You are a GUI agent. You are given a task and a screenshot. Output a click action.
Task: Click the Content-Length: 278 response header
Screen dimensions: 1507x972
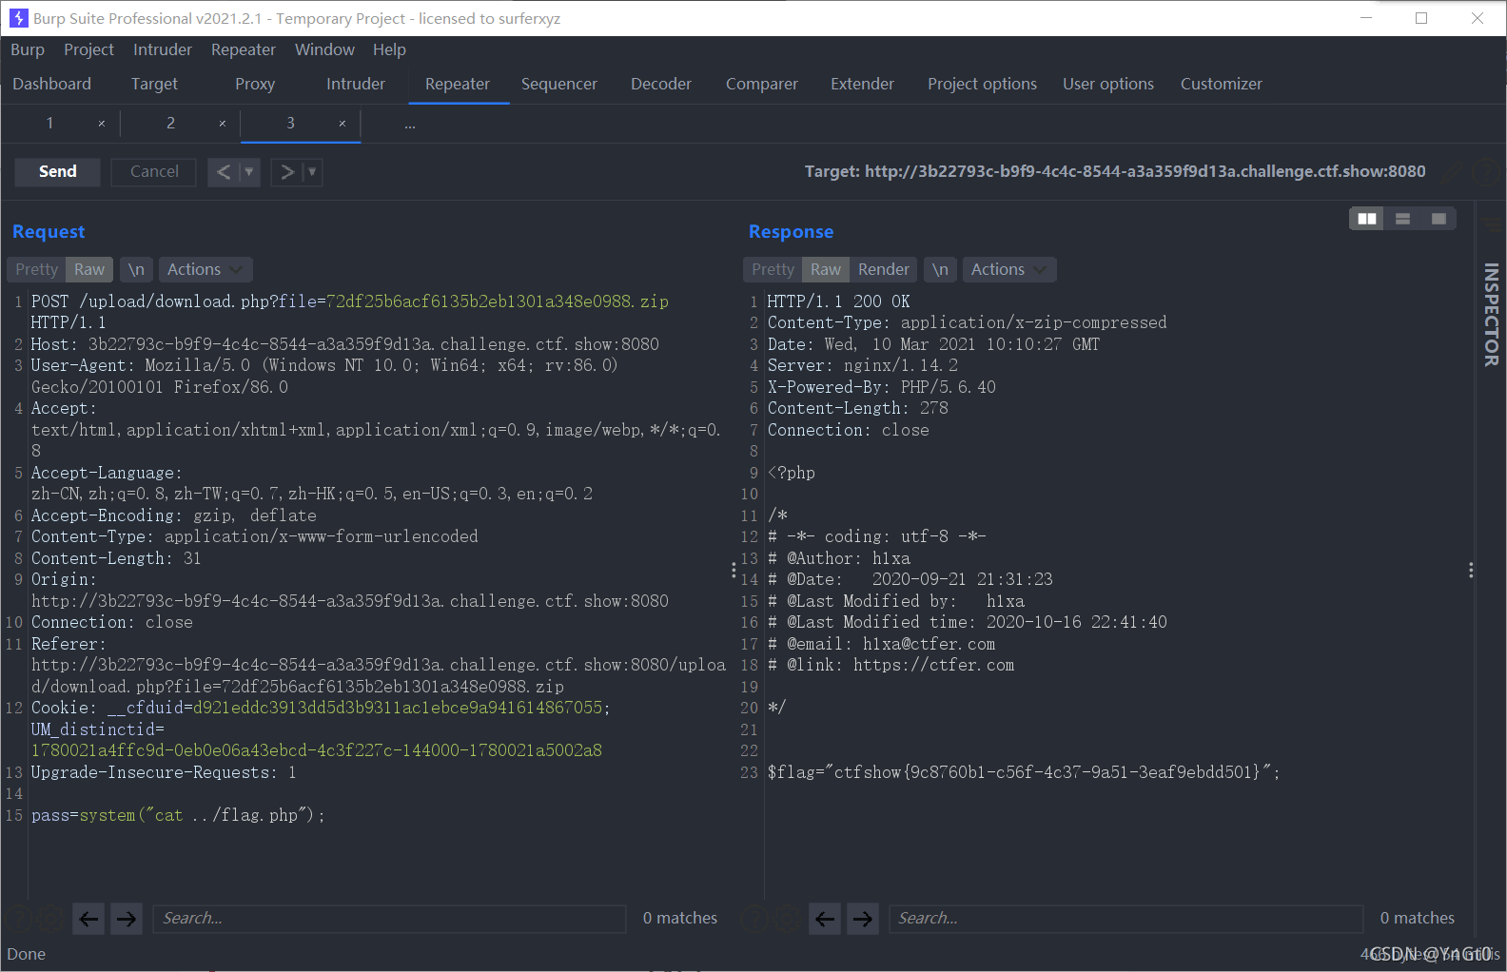pos(857,408)
